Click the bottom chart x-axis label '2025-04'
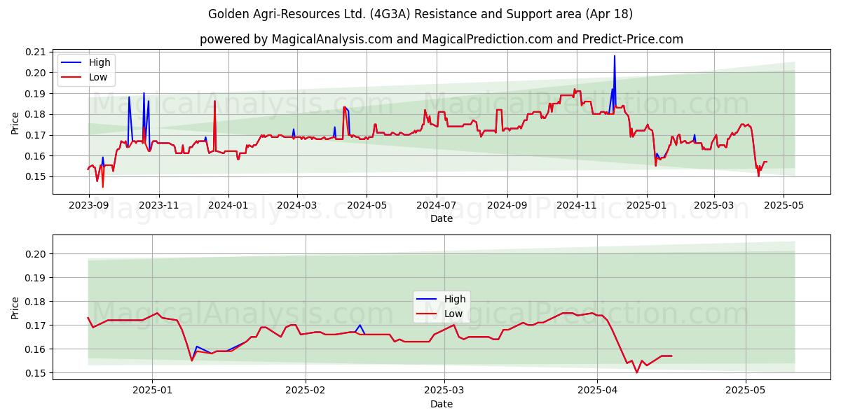The height and width of the screenshot is (420, 841). pos(597,391)
